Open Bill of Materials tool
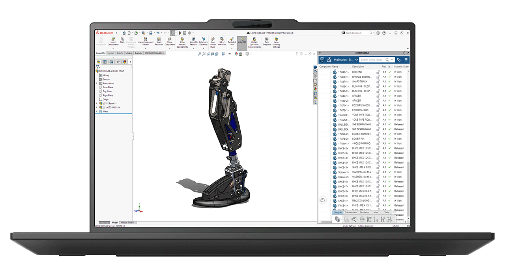Image resolution: width=505 pixels, height=276 pixels. [222, 41]
